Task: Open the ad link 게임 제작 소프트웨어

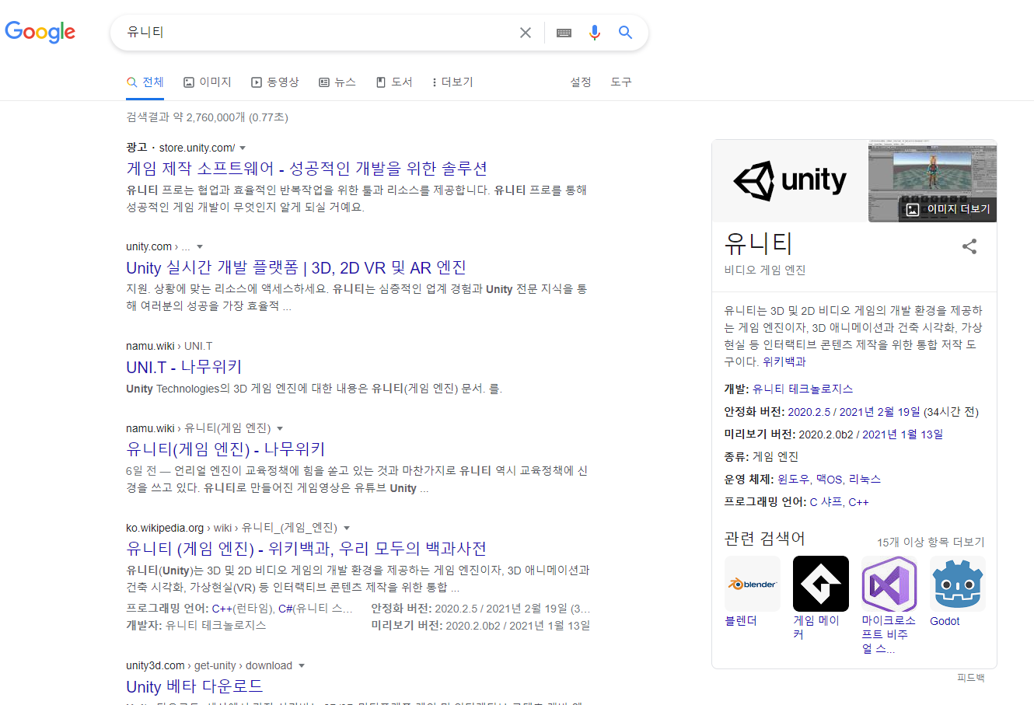Action: point(306,169)
